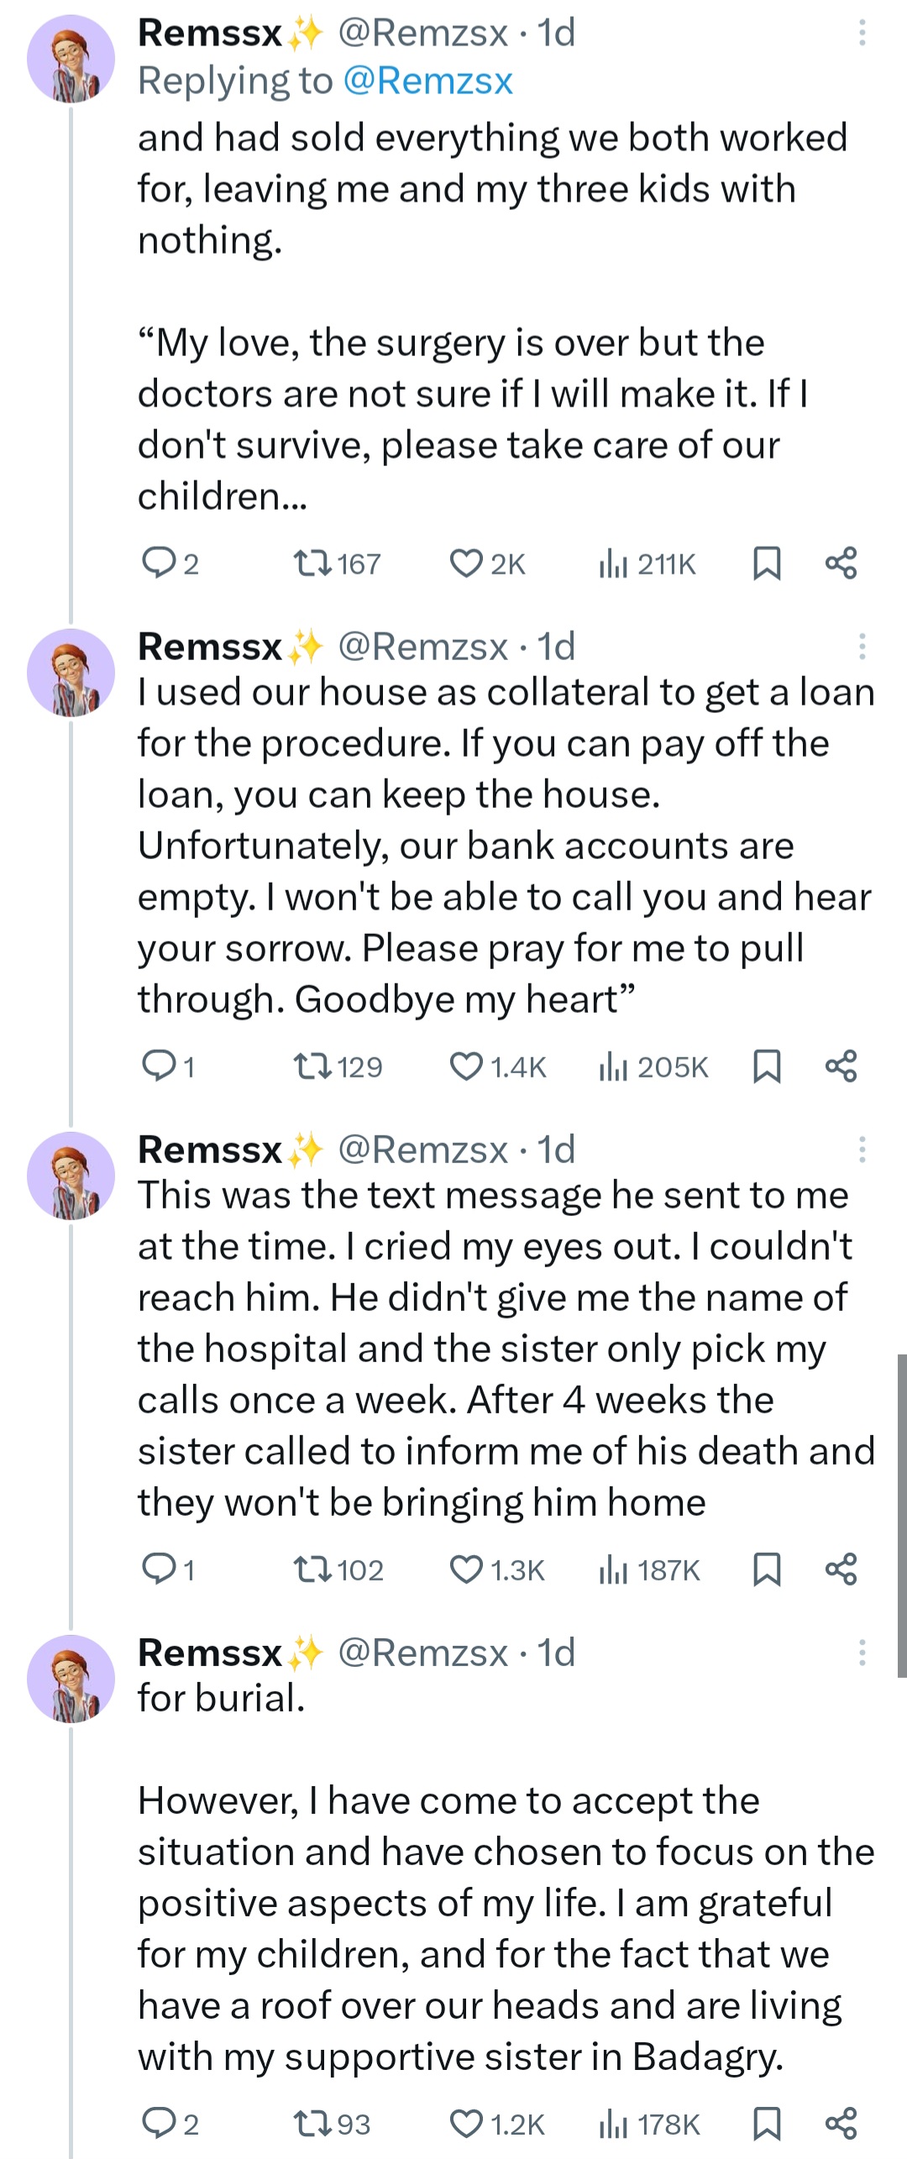Viewport: 907px width, 2159px height.
Task: Share the tweet with 211K views
Action: 841,563
